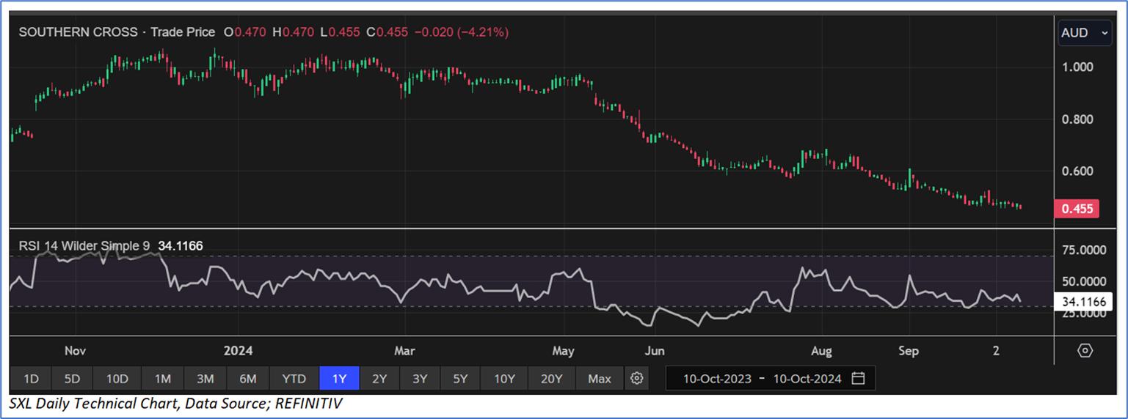Switch to the 2Y time range

click(x=379, y=379)
